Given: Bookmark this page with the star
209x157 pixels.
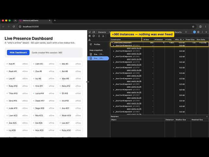Looking at the screenshot, I should tap(193, 26).
